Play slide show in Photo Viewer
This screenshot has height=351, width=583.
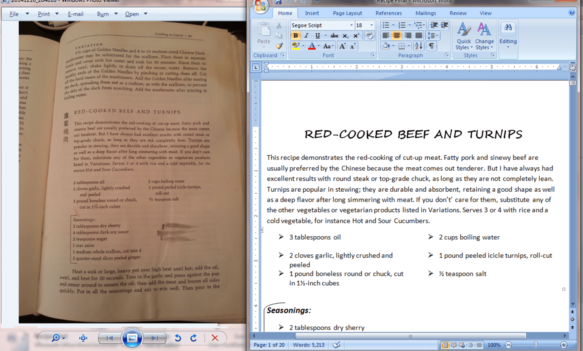(132, 338)
